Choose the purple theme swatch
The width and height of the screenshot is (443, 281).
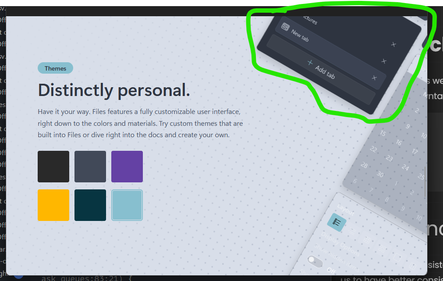pyautogui.click(x=127, y=167)
